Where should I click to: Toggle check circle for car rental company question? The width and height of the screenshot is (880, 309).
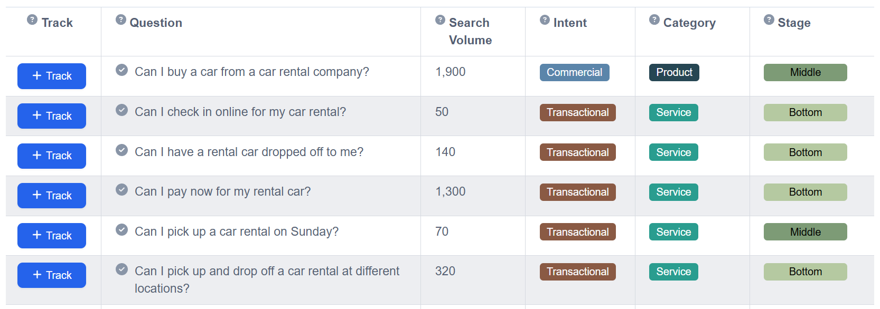(122, 70)
